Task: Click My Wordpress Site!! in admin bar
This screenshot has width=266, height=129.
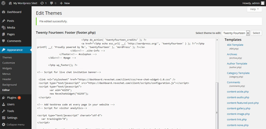Action: click(x=25, y=3)
